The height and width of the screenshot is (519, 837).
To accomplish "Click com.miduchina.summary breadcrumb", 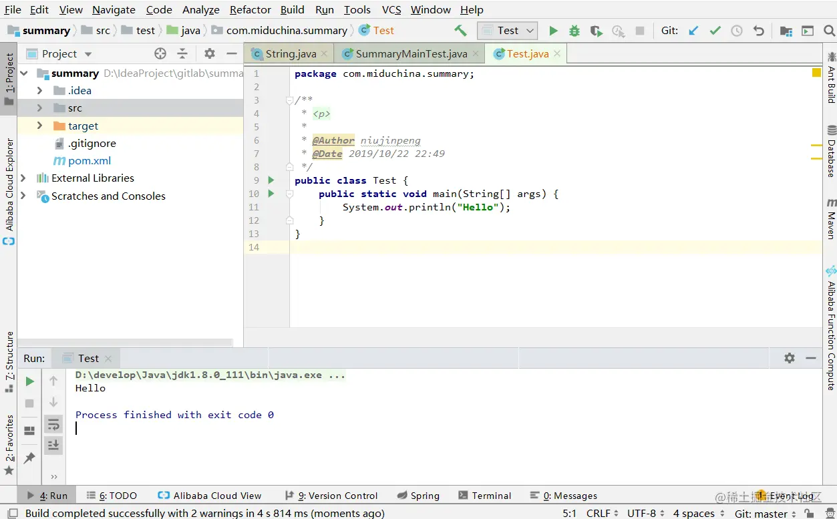I will (x=287, y=31).
